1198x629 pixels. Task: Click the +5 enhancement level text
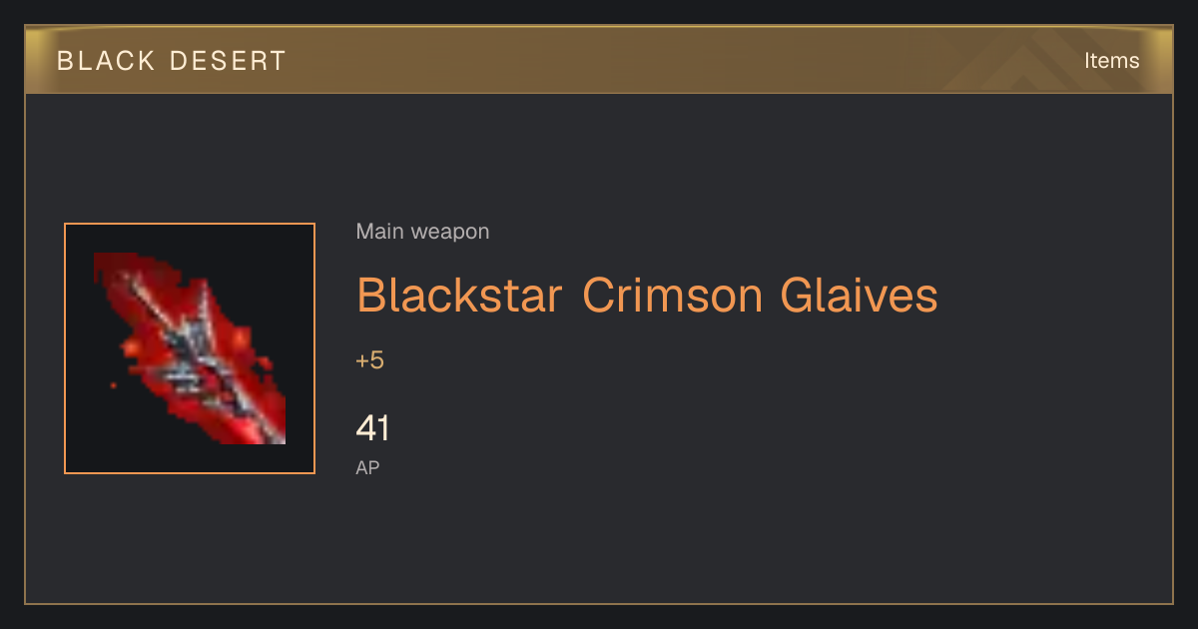click(x=369, y=360)
